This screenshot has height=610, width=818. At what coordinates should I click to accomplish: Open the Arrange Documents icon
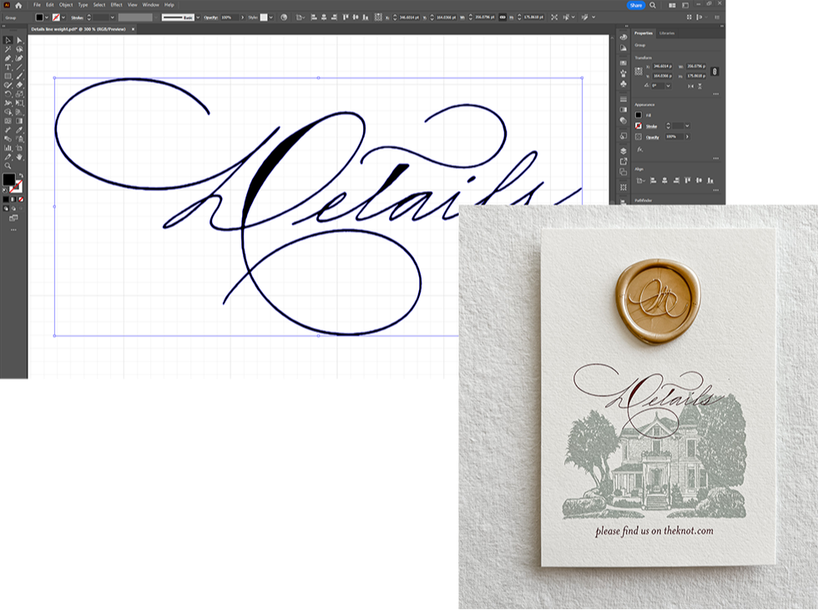pyautogui.click(x=672, y=5)
